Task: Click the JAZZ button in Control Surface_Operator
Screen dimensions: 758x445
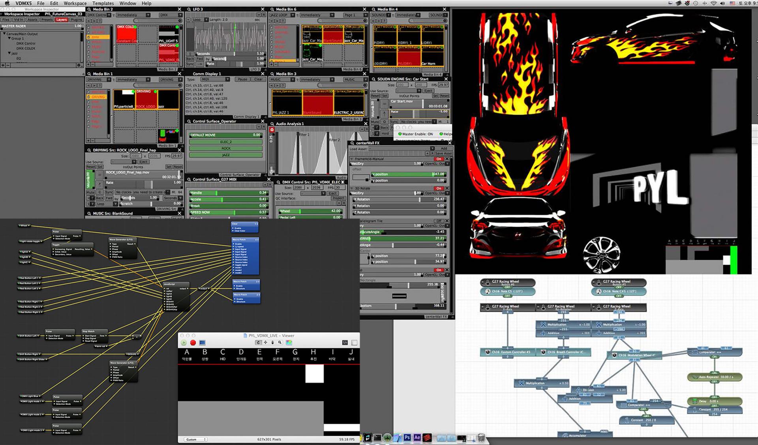Action: click(226, 155)
